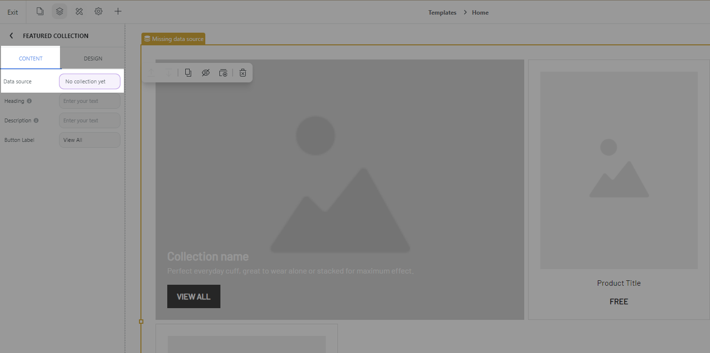This screenshot has width=710, height=353.
Task: Click the Templates breadcrumb
Action: click(442, 13)
